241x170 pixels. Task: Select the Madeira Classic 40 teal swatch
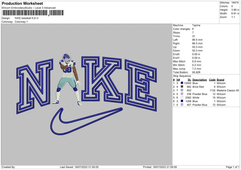coord(182,90)
